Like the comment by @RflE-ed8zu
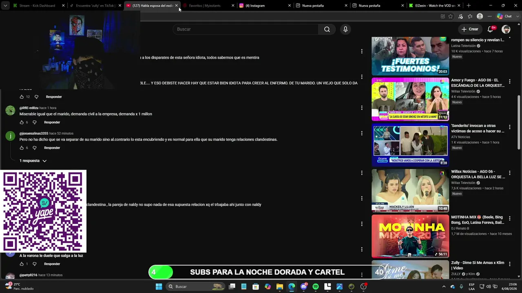Viewport: 522px width, 293px height. pos(22,122)
